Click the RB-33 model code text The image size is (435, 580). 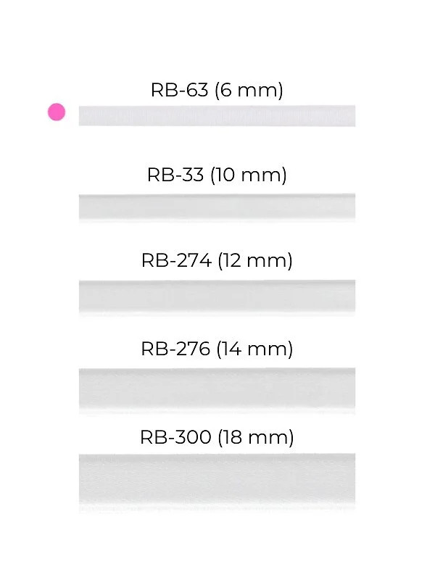(175, 175)
